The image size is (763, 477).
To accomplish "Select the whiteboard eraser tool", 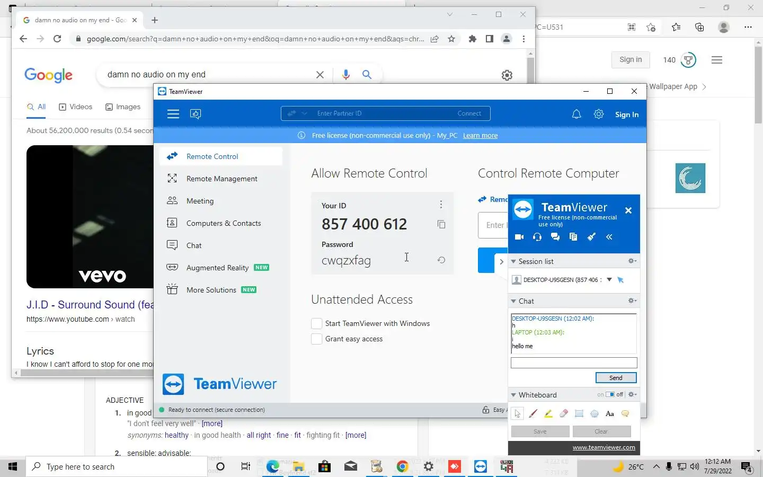I will 564,414.
